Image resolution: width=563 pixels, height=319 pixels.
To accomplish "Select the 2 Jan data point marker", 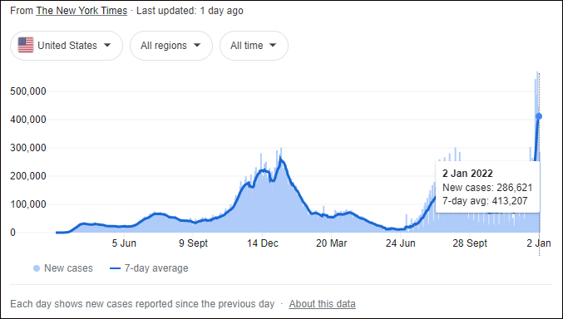I will click(539, 116).
